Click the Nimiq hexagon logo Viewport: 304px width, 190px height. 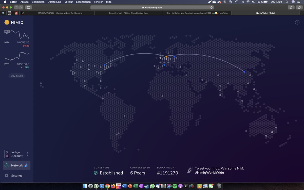7,22
